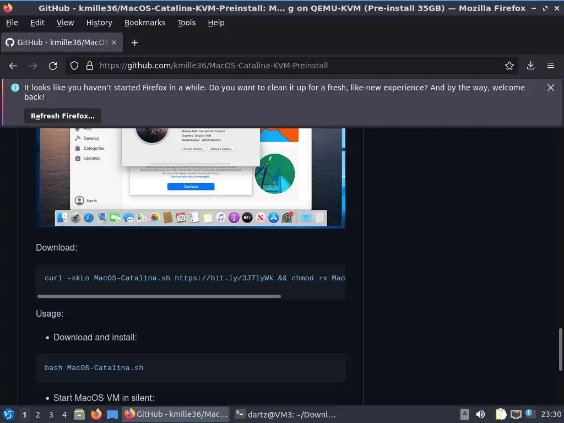This screenshot has width=564, height=423.
Task: Switch to workspace 2
Action: pyautogui.click(x=38, y=415)
